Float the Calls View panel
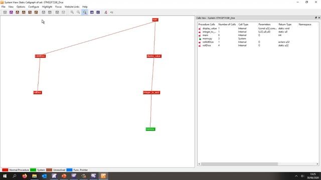The image size is (321, 180). click(x=315, y=18)
